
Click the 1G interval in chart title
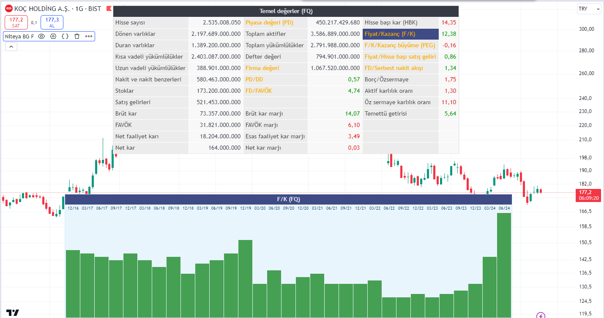80,8
